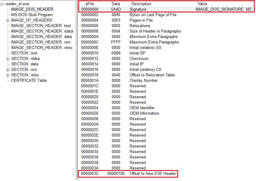Screen dimensions: 256x181
Task: Select IMAGE_SECTION_HEADER .text item
Action: (x=41, y=26)
